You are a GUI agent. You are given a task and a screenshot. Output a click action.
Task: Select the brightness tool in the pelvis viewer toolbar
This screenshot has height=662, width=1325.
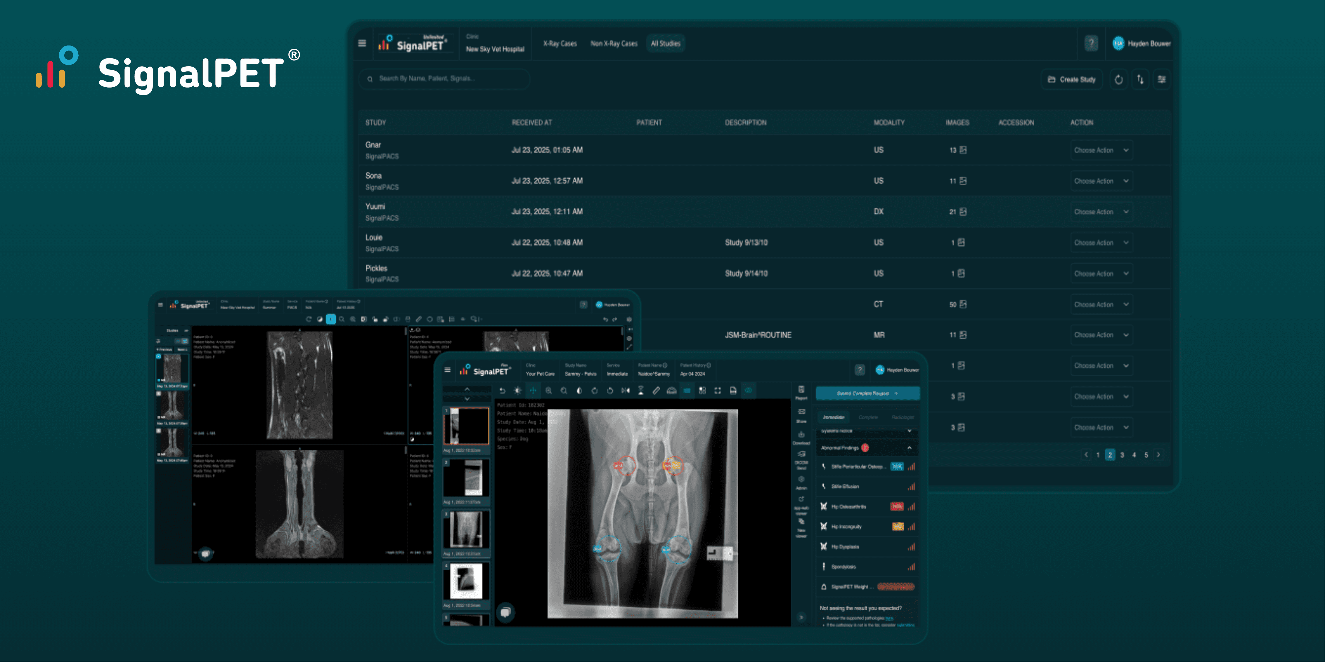point(517,391)
